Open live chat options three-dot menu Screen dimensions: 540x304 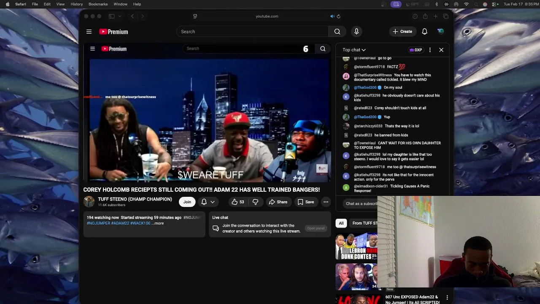tap(430, 50)
